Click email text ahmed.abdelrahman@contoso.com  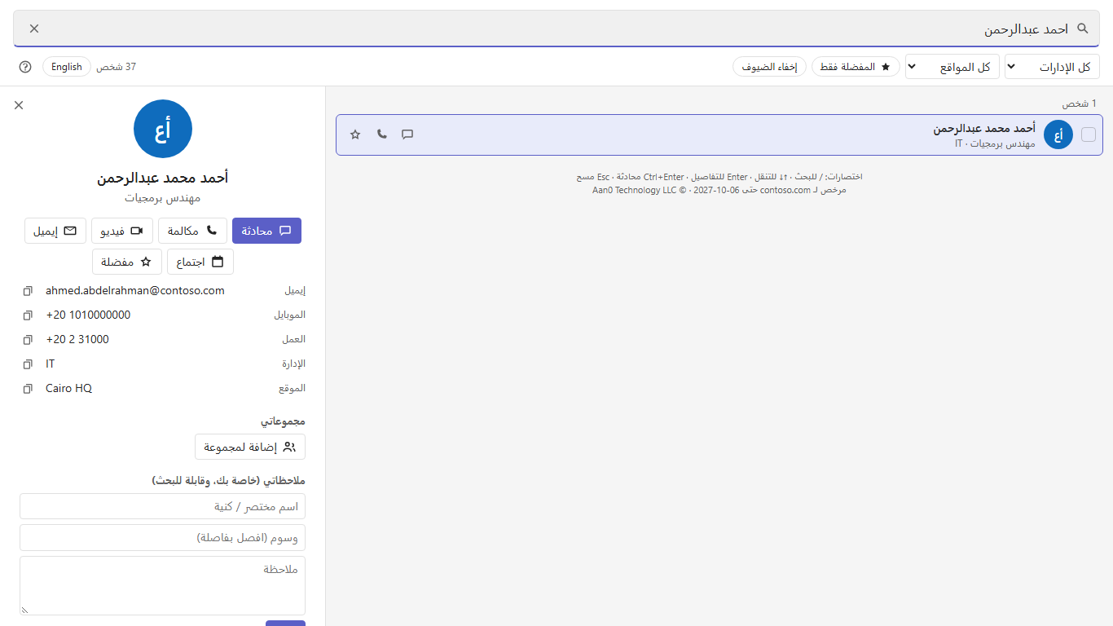click(135, 290)
